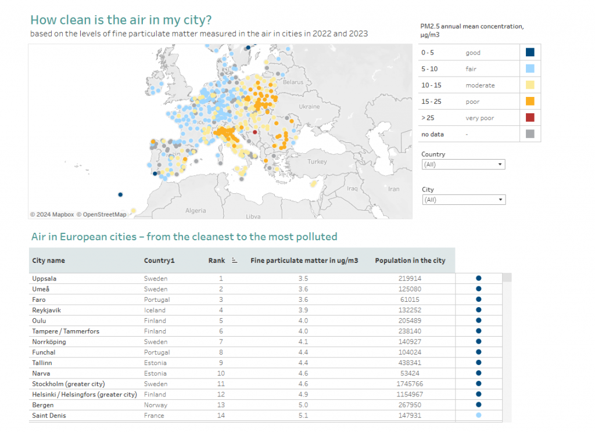Image resolution: width=595 pixels, height=433 pixels.
Task: Click the Population in the city header
Action: (410, 261)
